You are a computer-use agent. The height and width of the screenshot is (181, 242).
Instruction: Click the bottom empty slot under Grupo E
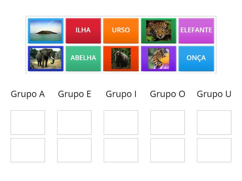coord(74,150)
